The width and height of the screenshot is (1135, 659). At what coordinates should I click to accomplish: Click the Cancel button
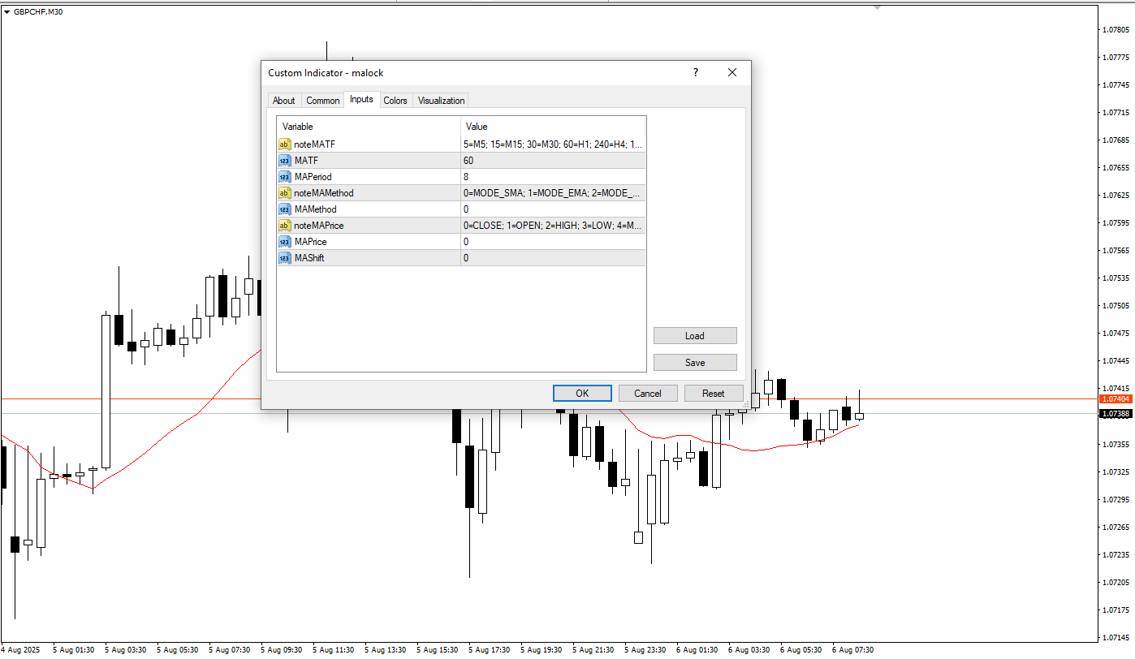tap(647, 393)
